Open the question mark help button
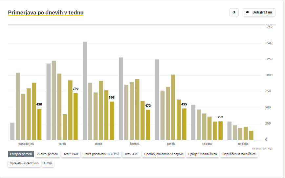 [x=234, y=12]
